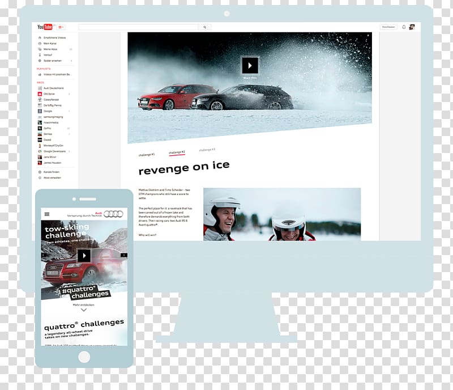
Task: Open Empfohlene Videos in the sidebar
Action: click(54, 37)
